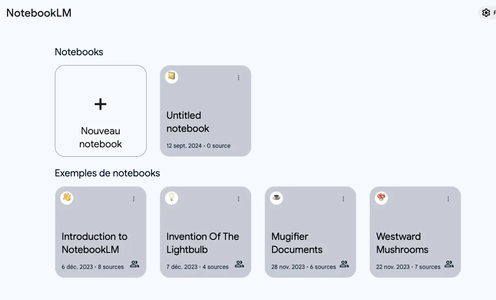Show Westward Mushrooms options menu
This screenshot has height=300, width=496.
pos(448,199)
